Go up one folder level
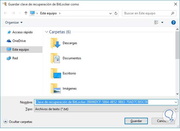The width and height of the screenshot is (180, 131). point(26,13)
